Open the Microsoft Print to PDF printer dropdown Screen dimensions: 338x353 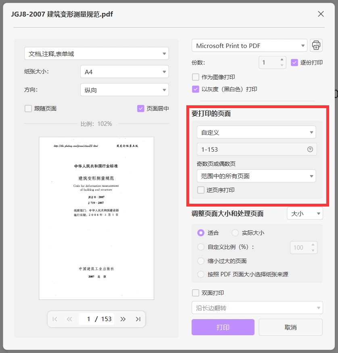coord(249,46)
